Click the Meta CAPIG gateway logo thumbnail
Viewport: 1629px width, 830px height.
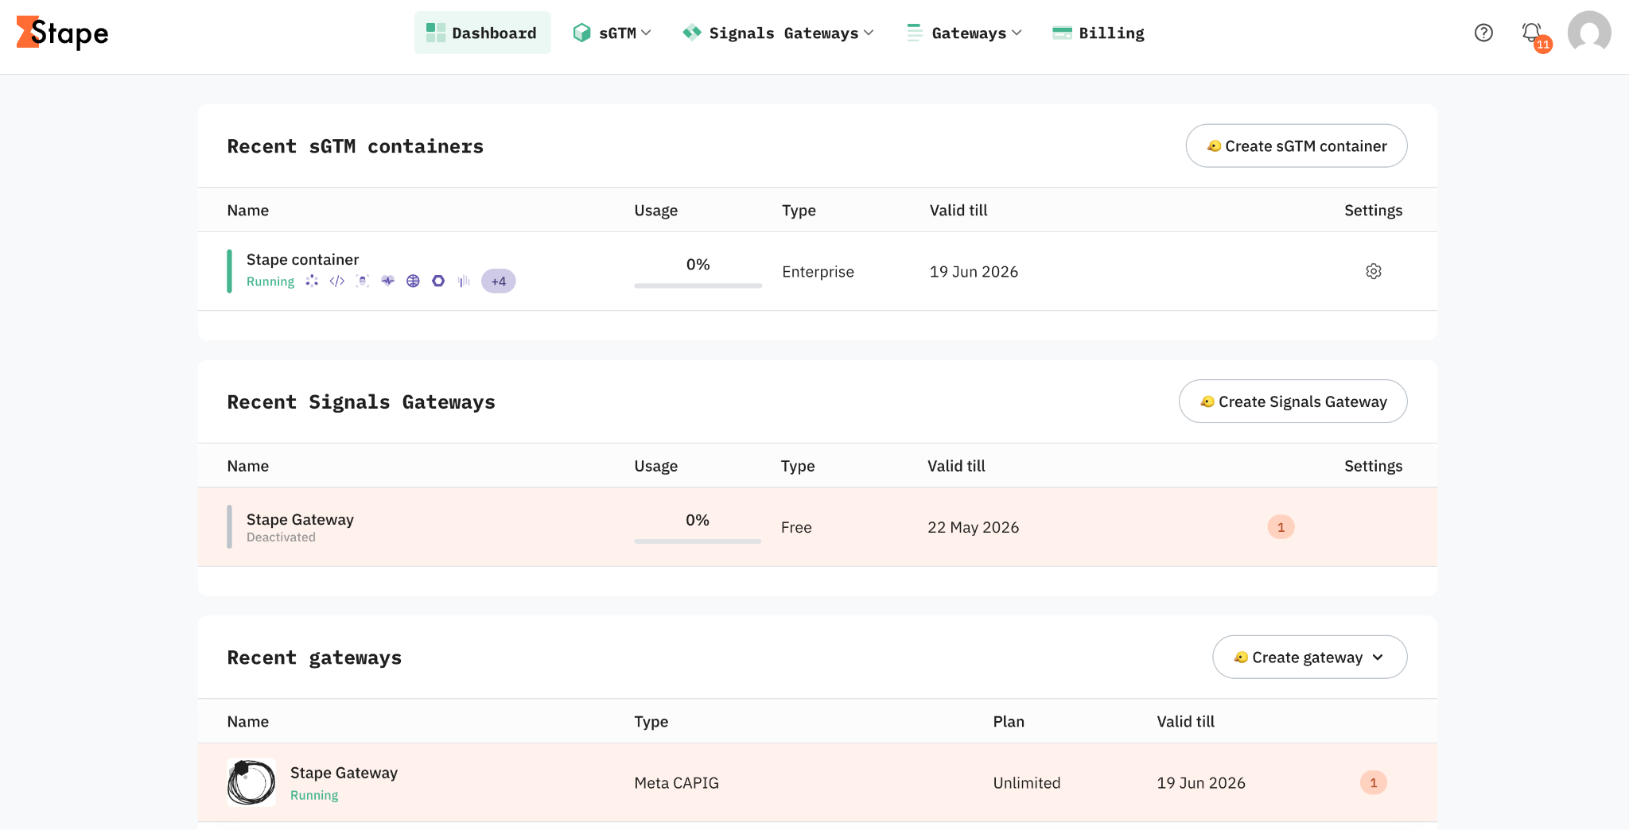tap(251, 782)
